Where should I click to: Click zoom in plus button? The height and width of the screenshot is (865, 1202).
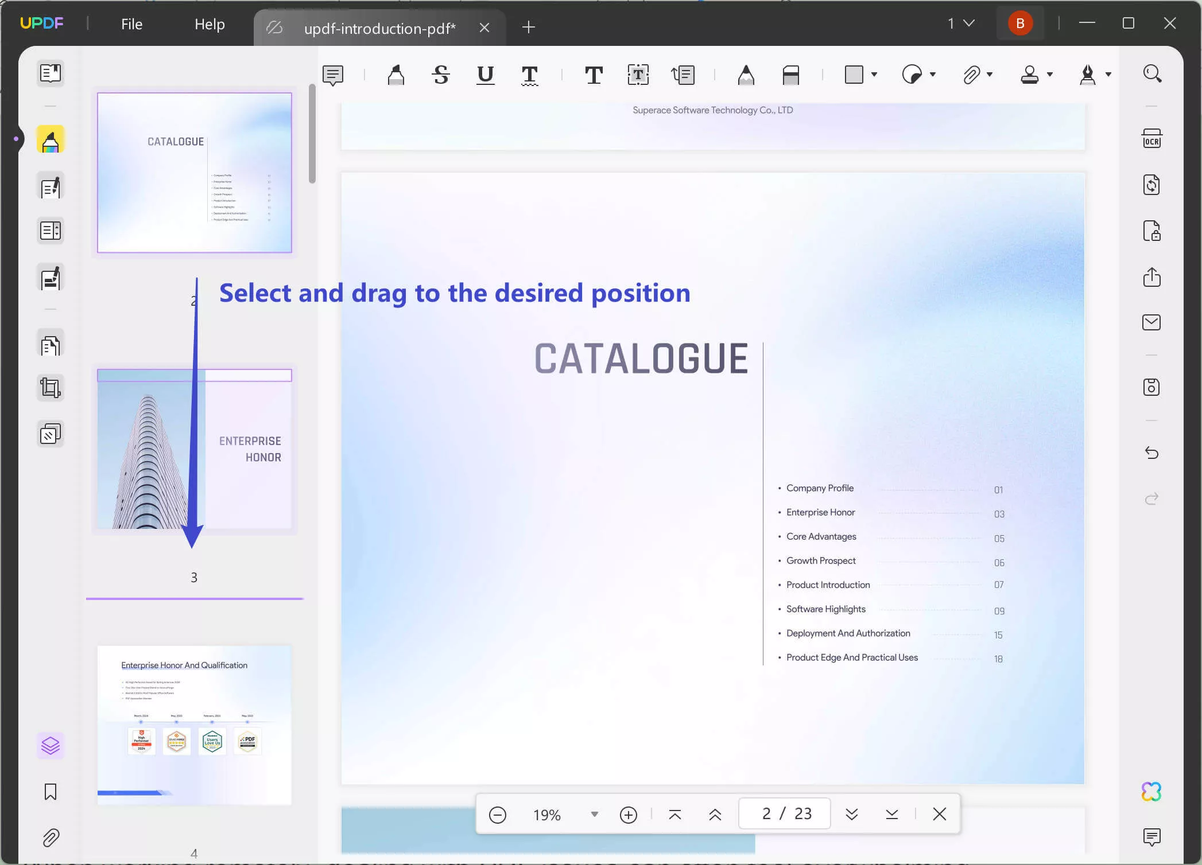629,814
